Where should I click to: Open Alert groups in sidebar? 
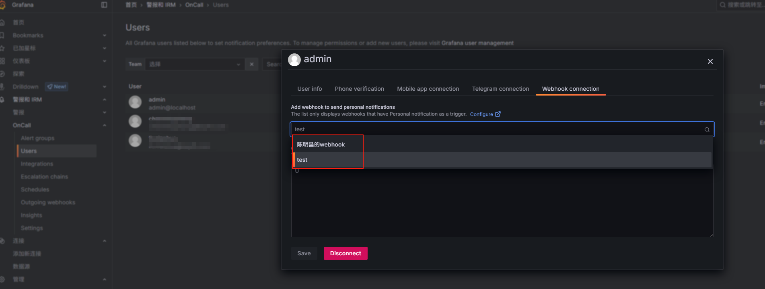37,138
